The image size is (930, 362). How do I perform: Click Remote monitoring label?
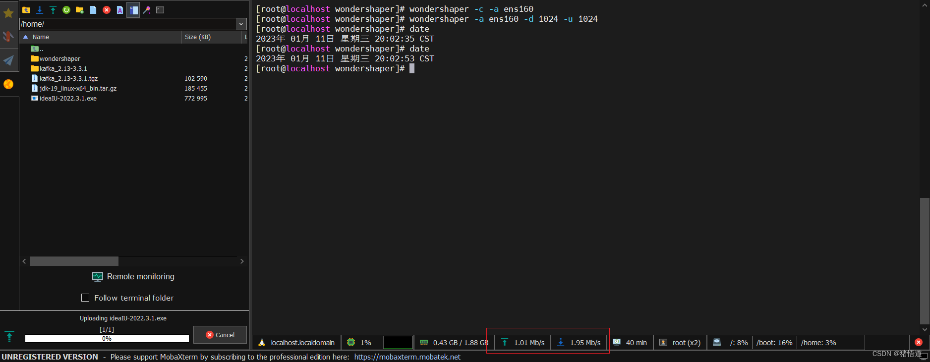click(141, 276)
